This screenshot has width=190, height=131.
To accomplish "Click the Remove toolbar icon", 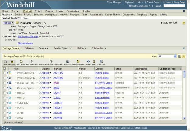I will [x=12, y=62].
